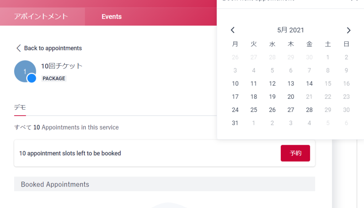The width and height of the screenshot is (364, 208).
Task: Switch to the アポイントメント tab
Action: (x=41, y=16)
